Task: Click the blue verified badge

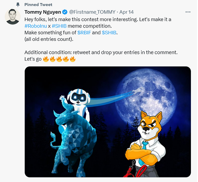Action: coord(65,12)
